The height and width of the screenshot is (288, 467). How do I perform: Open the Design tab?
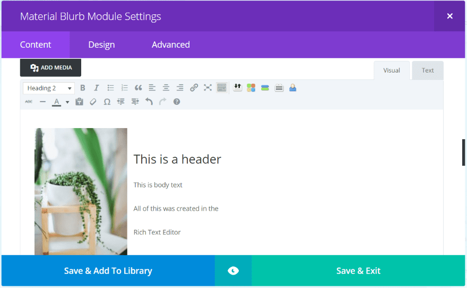click(x=101, y=44)
